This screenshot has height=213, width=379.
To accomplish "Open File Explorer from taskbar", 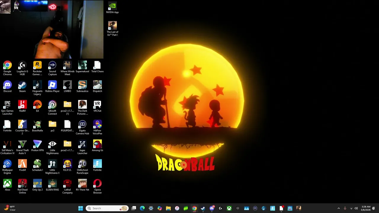I will click(168, 208).
